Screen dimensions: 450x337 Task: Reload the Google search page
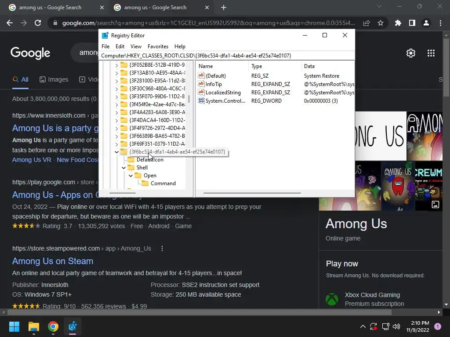[x=38, y=23]
